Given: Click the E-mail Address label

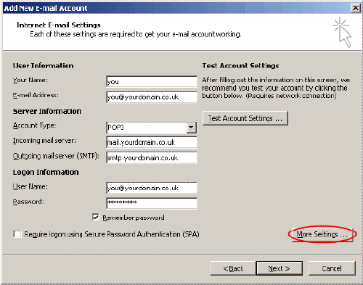Looking at the screenshot, I should pos(36,95).
